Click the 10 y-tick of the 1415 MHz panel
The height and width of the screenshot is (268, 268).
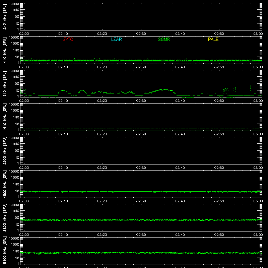pos(17,124)
